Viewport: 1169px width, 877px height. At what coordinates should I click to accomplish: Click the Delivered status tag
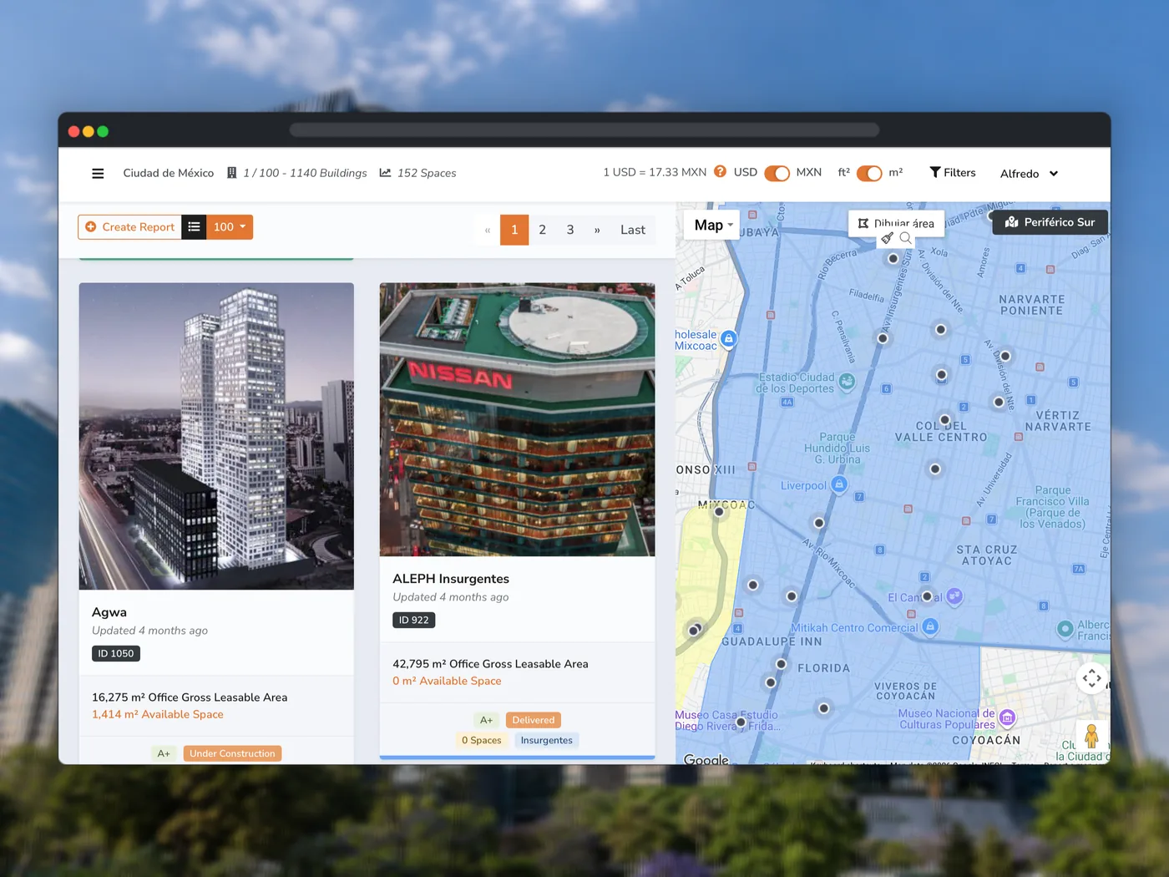[533, 720]
